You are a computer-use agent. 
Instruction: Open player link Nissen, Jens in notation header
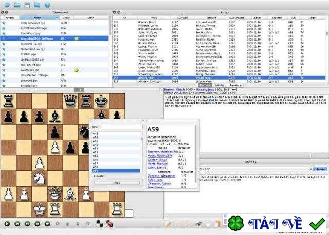(205, 89)
